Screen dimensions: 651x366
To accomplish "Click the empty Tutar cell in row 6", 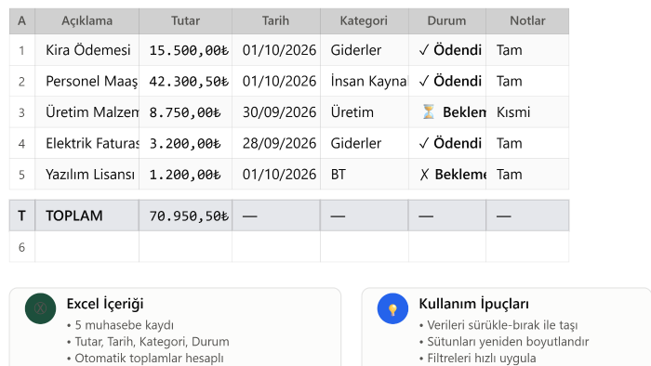I will coord(185,247).
